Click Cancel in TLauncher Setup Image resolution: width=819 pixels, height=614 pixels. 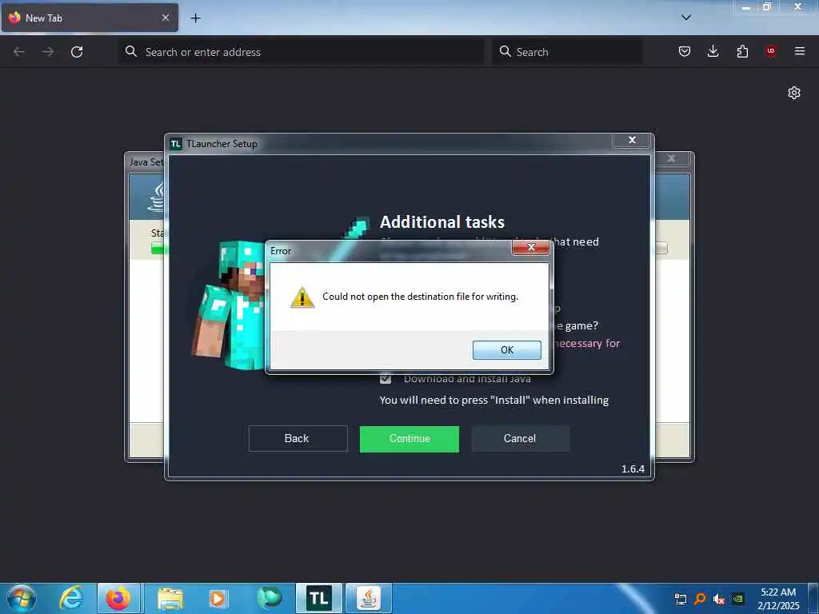point(520,439)
